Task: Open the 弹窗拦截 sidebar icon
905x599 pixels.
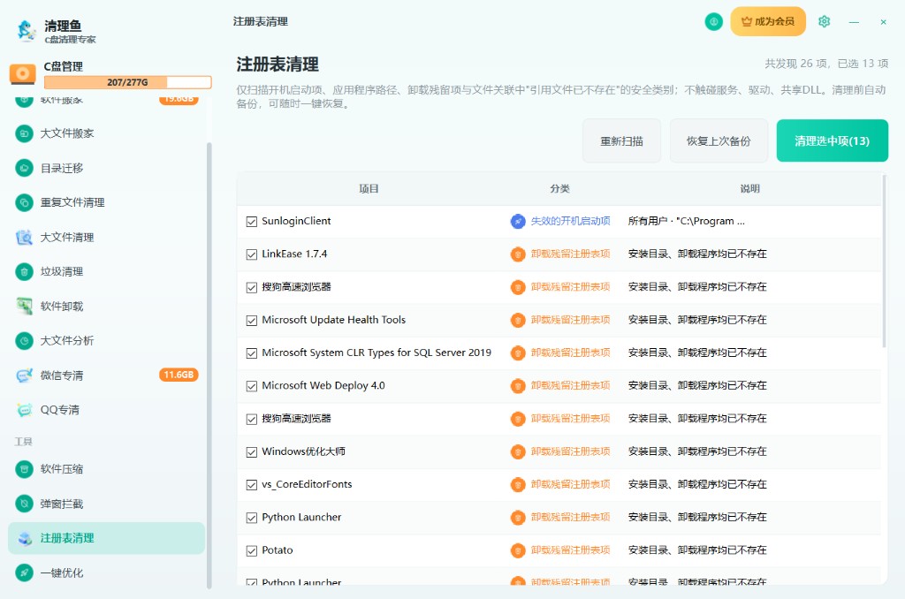Action: point(24,504)
